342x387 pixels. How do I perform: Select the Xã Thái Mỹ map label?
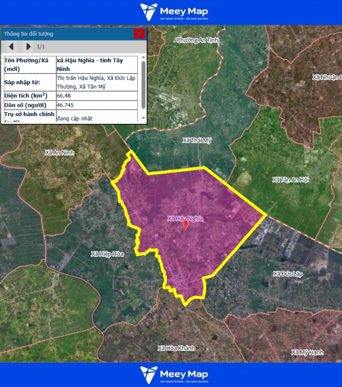coord(197,141)
